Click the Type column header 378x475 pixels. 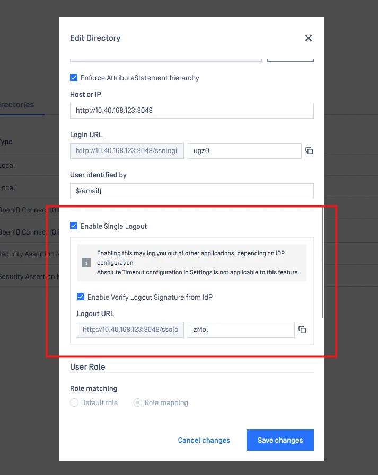click(6, 142)
